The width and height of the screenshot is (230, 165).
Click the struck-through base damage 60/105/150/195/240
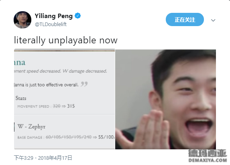tap(69, 137)
